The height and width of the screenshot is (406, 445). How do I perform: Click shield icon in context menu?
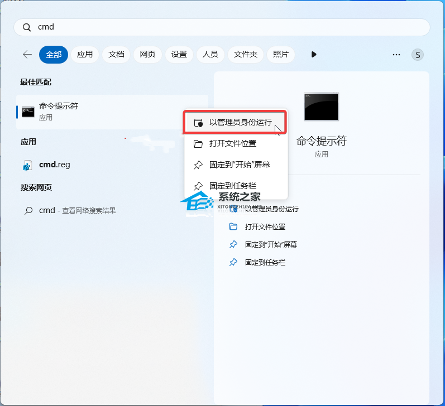coord(198,123)
